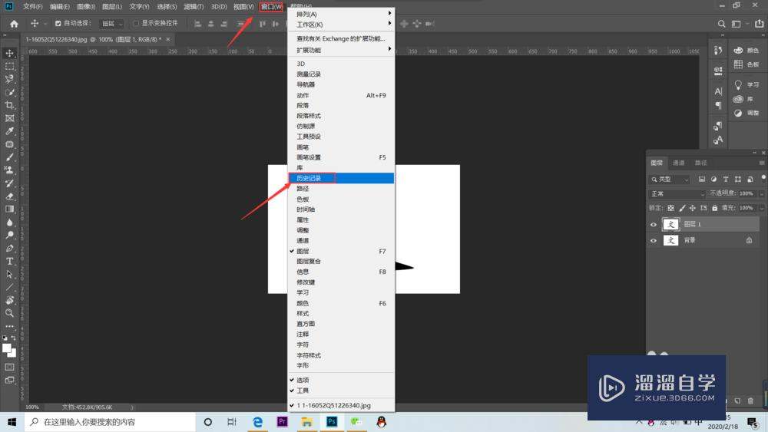The height and width of the screenshot is (432, 768).
Task: Filter layers by type layers (T icon)
Action: pyautogui.click(x=726, y=180)
